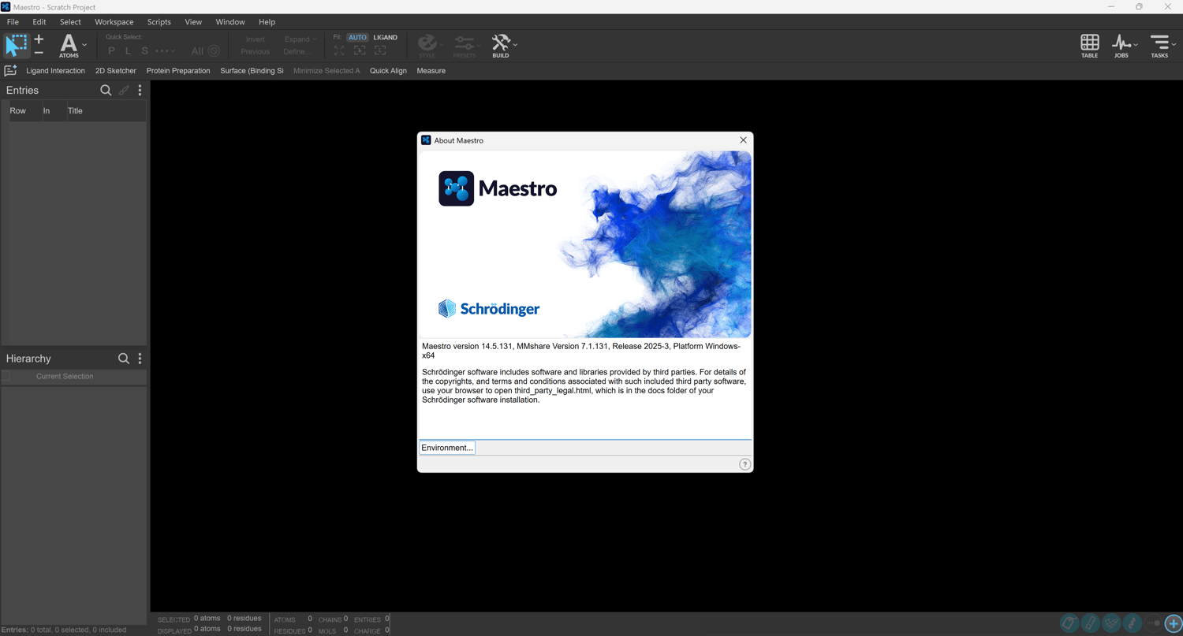Open the Scripts menu
Viewport: 1183px width, 636px height.
pyautogui.click(x=159, y=22)
